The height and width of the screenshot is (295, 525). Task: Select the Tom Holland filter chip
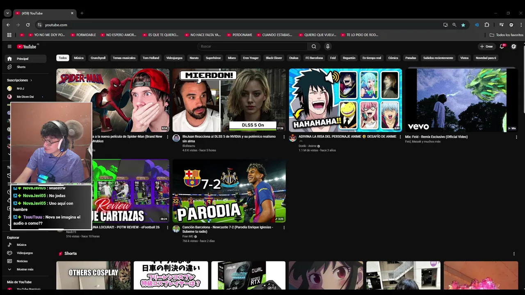click(151, 58)
